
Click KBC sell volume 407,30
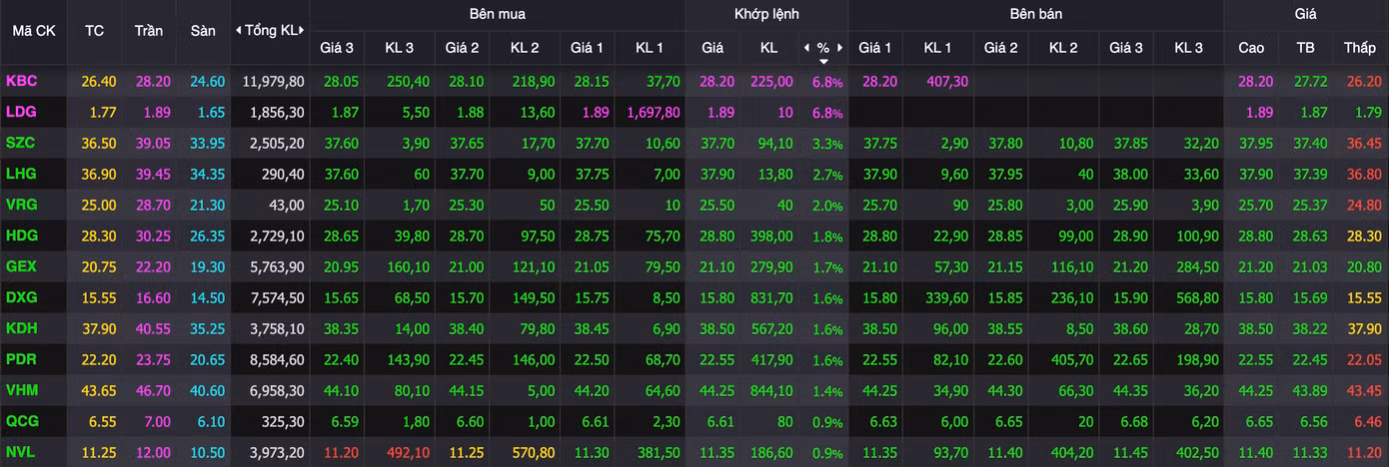click(945, 82)
